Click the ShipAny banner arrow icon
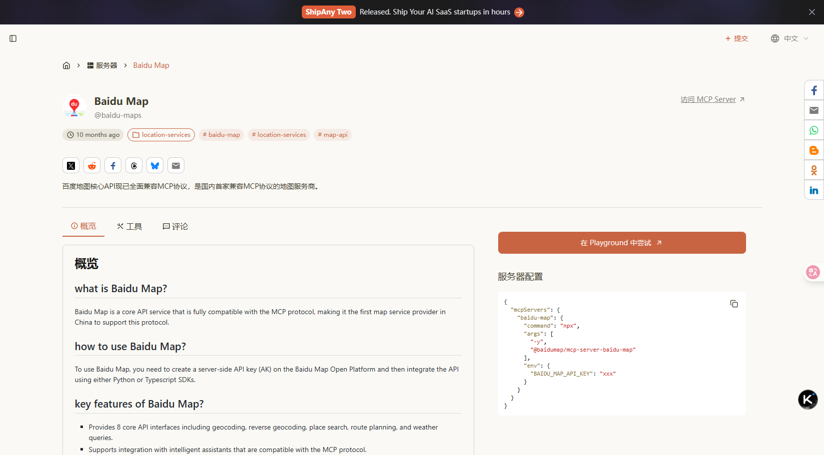Image resolution: width=824 pixels, height=455 pixels. pyautogui.click(x=519, y=12)
